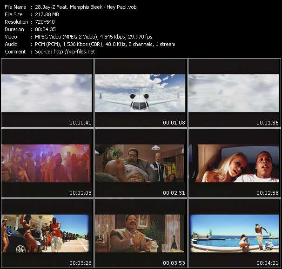Click the 'File Name' label
Image resolution: width=282 pixels, height=269 pixels.
pyautogui.click(x=15, y=7)
